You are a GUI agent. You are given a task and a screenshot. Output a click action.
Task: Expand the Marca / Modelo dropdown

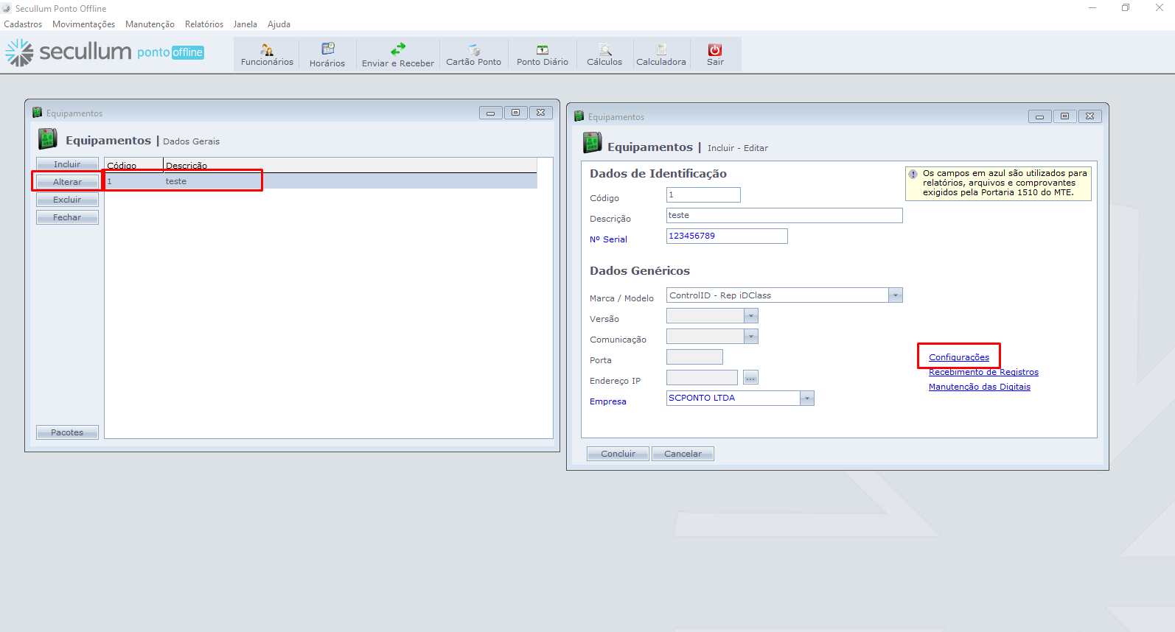895,295
